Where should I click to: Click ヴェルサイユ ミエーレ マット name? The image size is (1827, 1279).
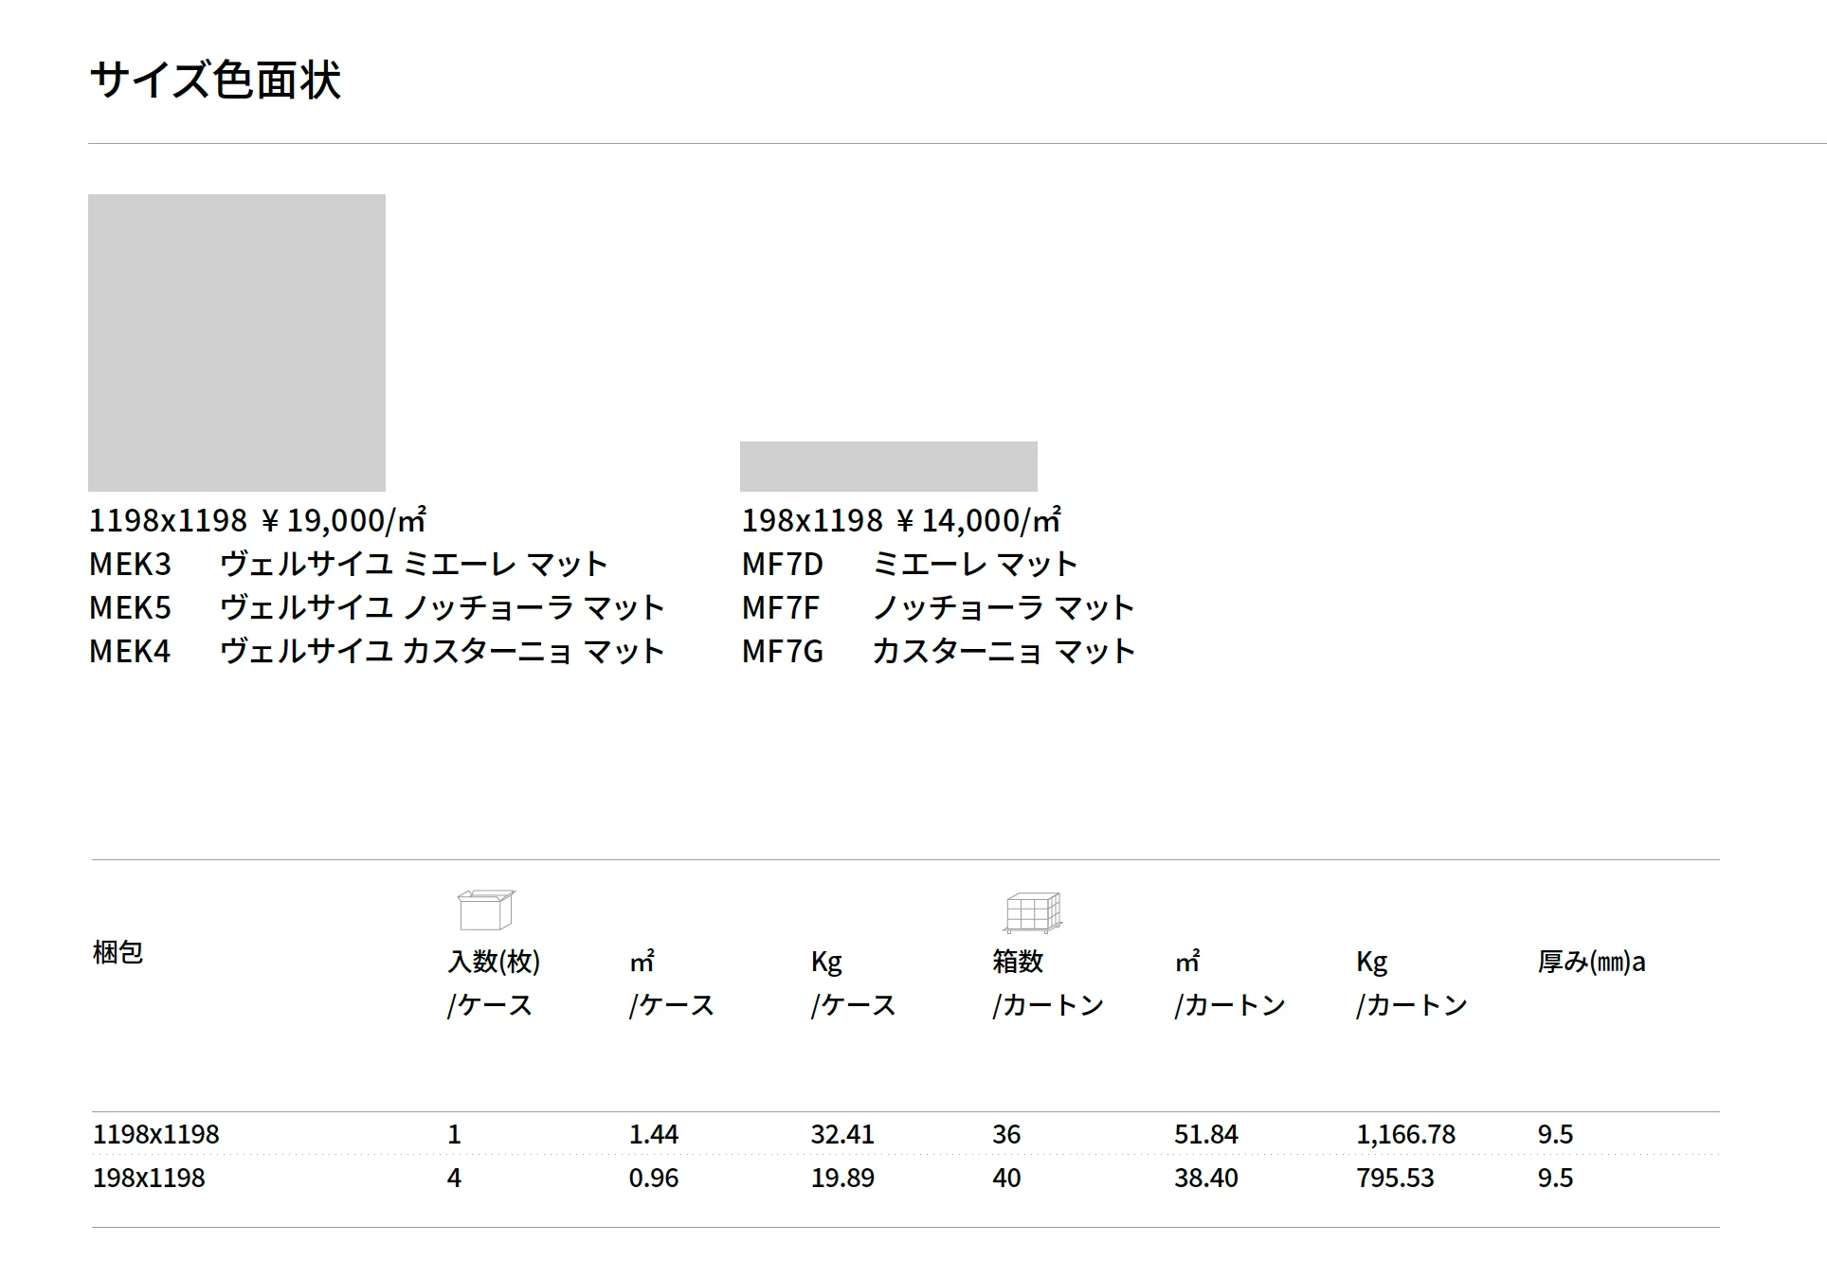point(413,564)
